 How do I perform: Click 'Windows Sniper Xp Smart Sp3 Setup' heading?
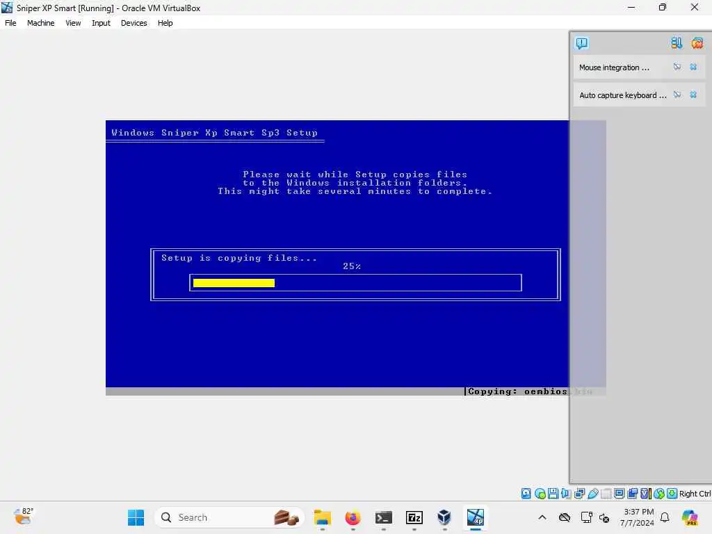coord(214,133)
